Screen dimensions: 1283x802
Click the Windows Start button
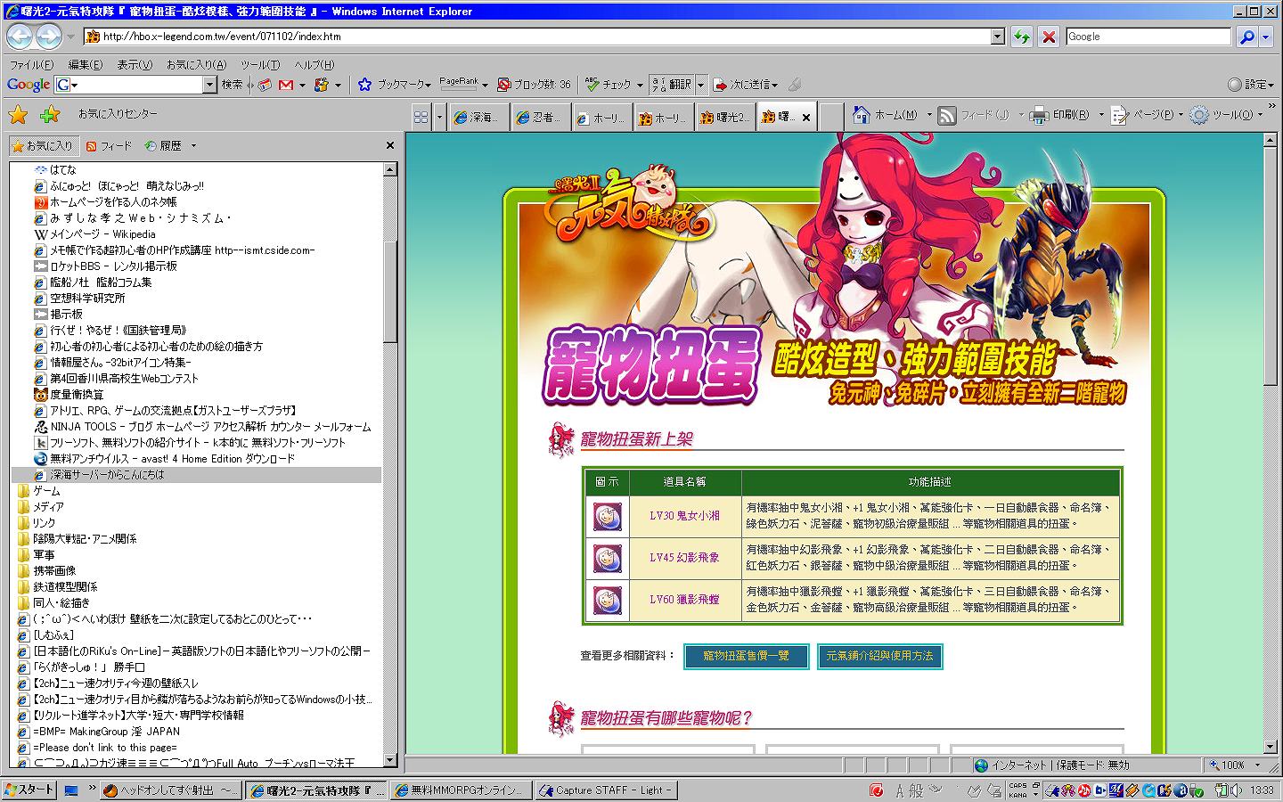click(29, 790)
